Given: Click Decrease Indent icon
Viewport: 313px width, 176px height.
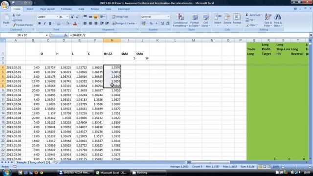Looking at the screenshot, I should click(x=102, y=23).
